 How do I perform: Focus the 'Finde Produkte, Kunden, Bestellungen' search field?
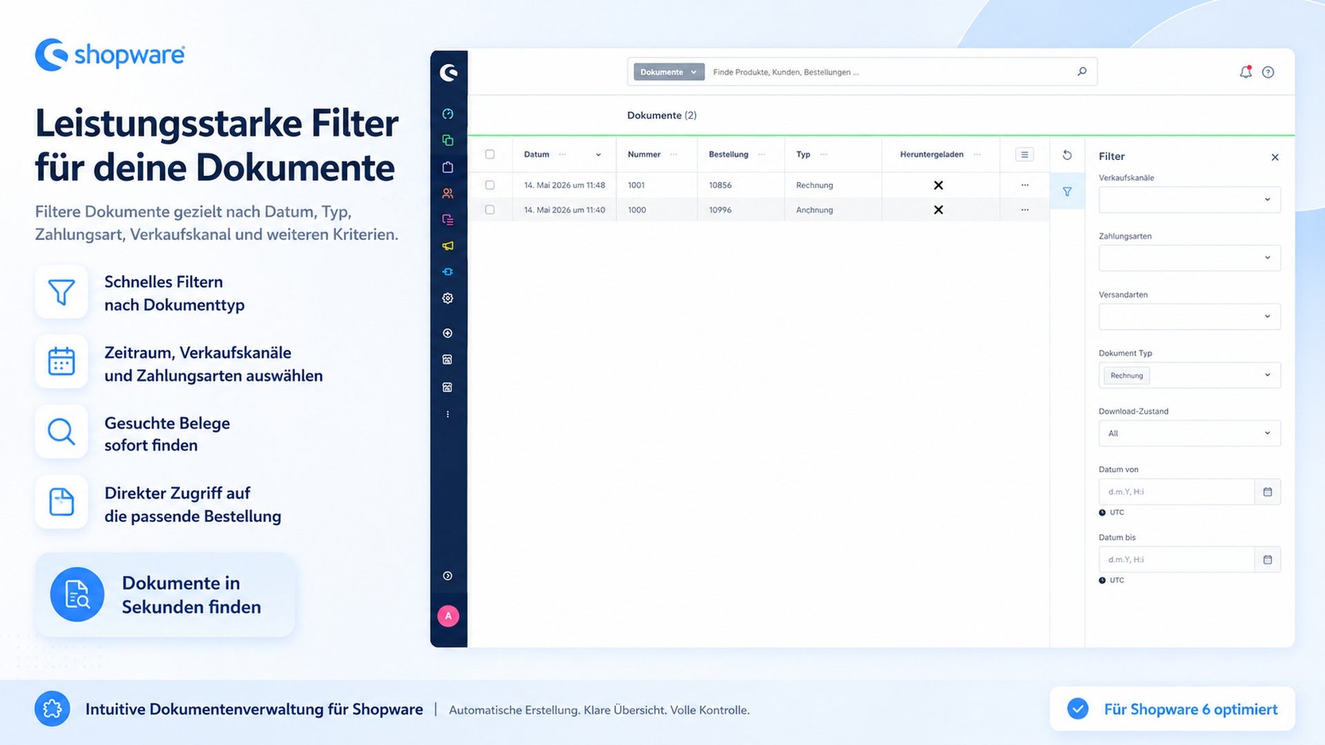[890, 72]
